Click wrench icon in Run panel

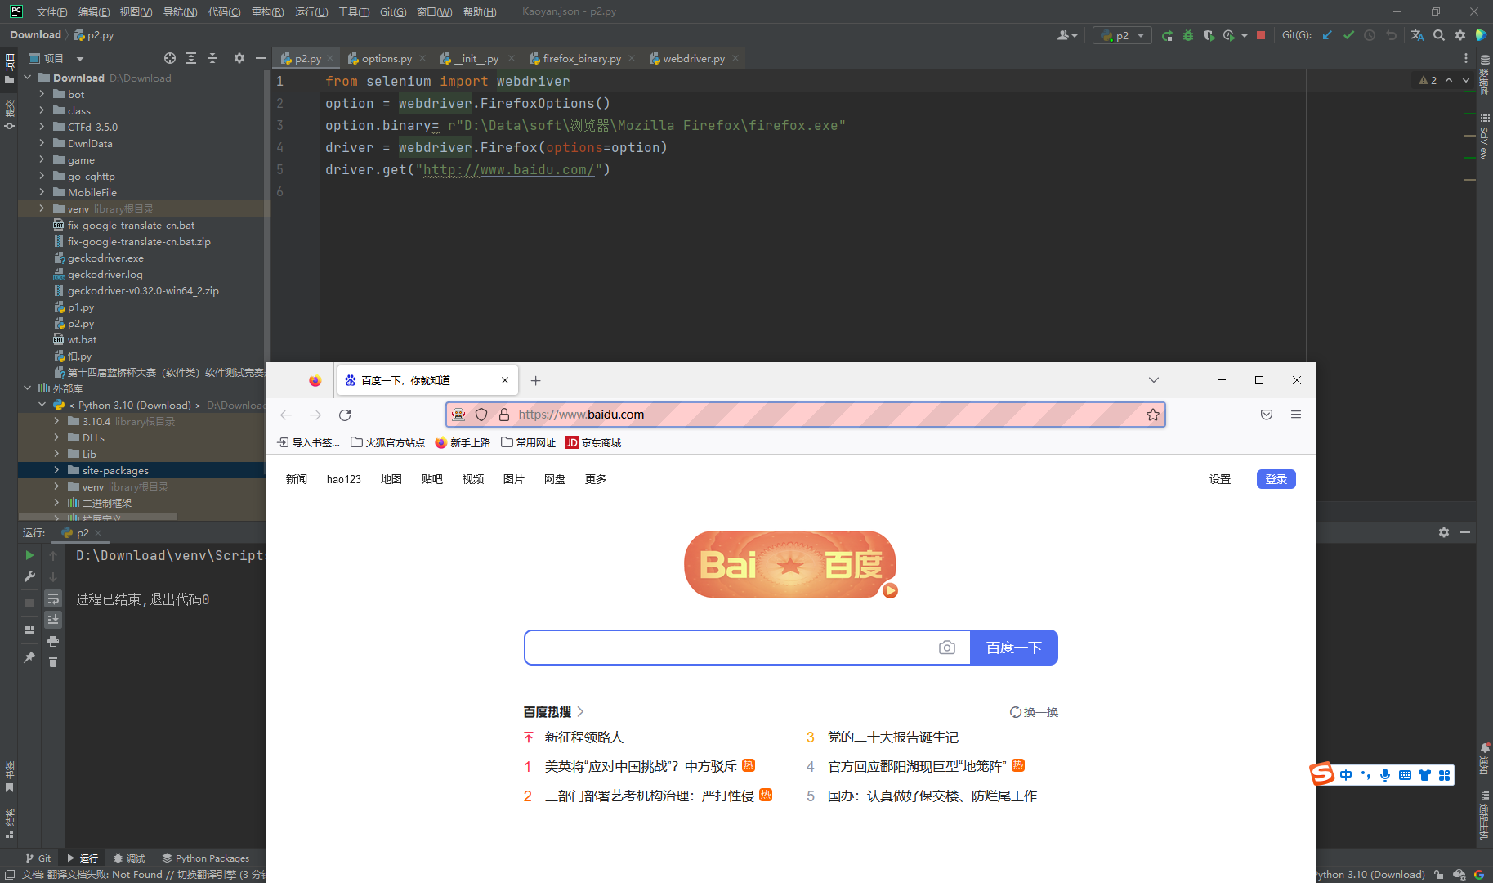coord(29,576)
